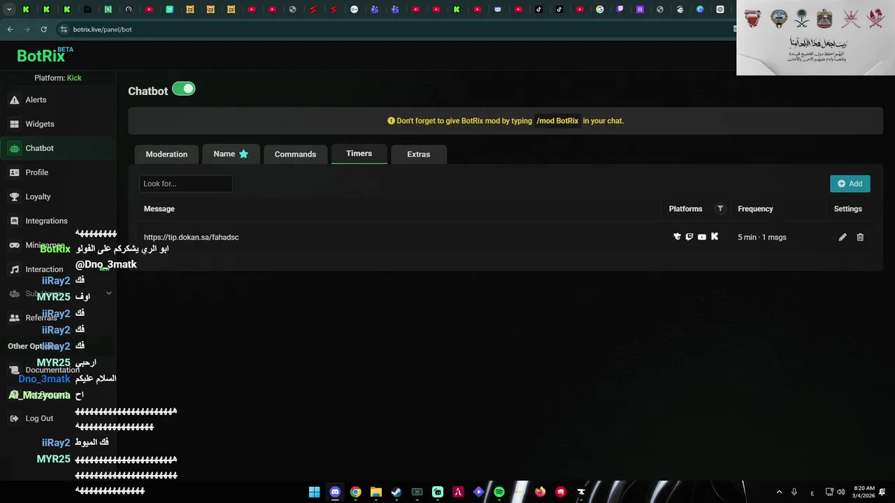This screenshot has height=503, width=895.
Task: Edit the tip.dokan.sa timer with pencil icon
Action: point(843,238)
